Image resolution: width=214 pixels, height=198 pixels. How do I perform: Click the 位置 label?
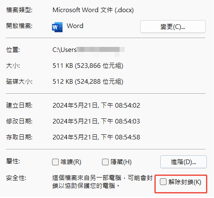point(13,50)
